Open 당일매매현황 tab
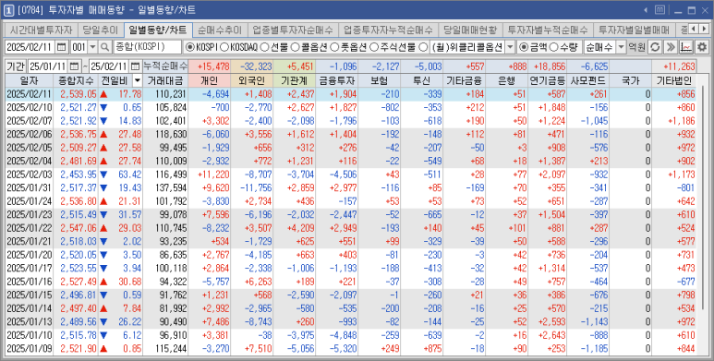The width and height of the screenshot is (714, 361). 470,30
